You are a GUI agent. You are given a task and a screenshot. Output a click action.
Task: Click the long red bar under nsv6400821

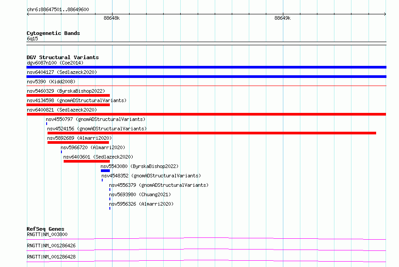(206, 114)
